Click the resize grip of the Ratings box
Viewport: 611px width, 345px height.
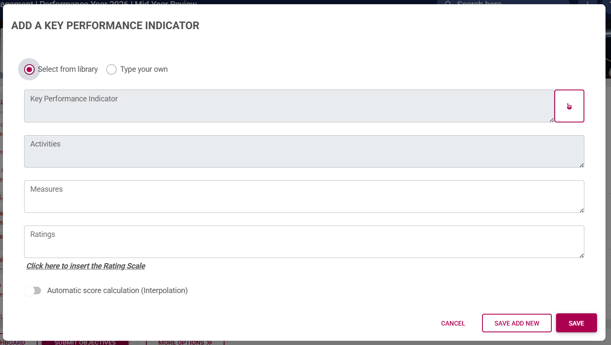[x=582, y=255]
